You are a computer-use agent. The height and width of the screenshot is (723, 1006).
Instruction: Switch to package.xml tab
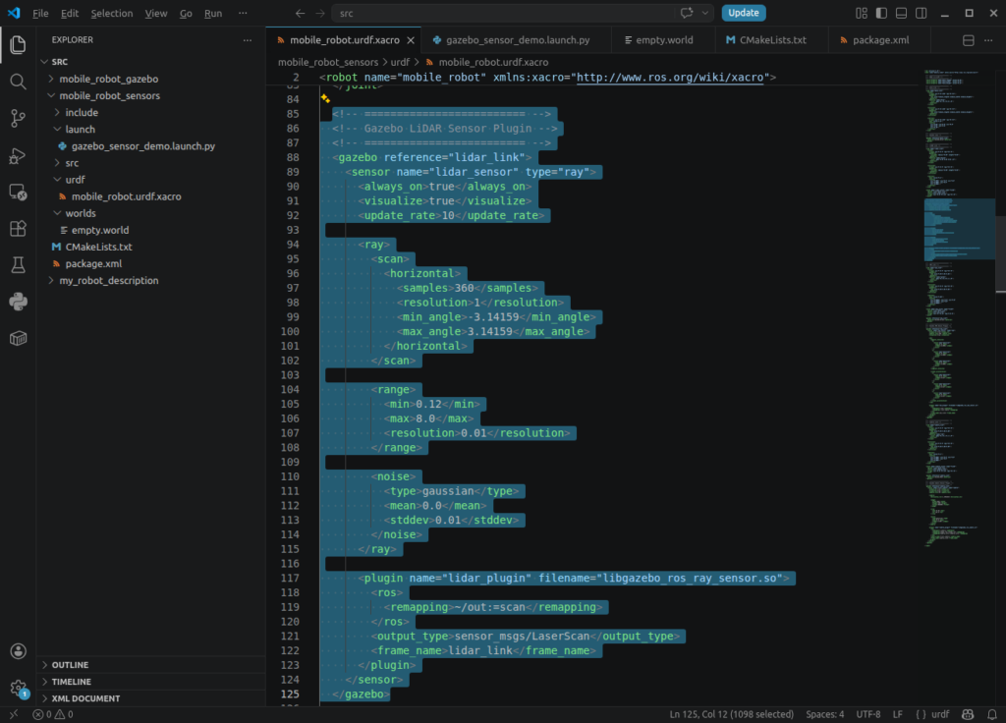tap(880, 39)
